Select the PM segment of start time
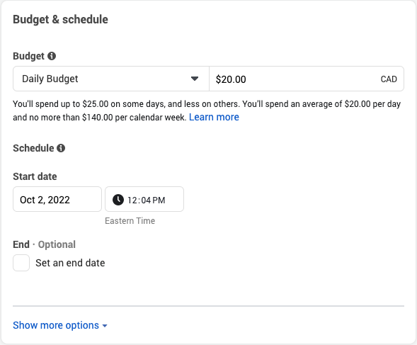Image resolution: width=417 pixels, height=345 pixels. [159, 200]
